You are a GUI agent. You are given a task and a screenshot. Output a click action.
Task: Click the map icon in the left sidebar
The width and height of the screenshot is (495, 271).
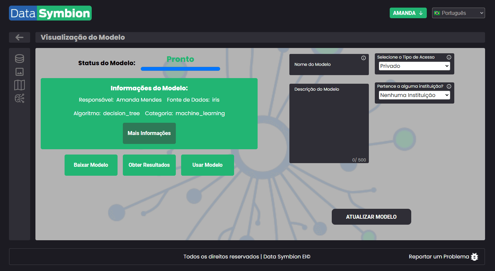tap(19, 85)
